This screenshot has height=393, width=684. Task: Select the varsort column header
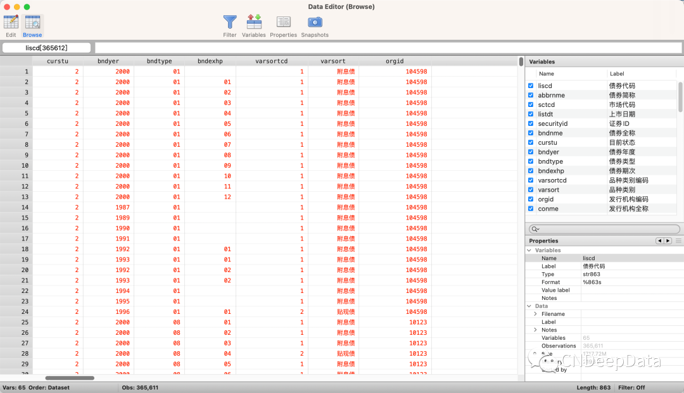point(333,61)
